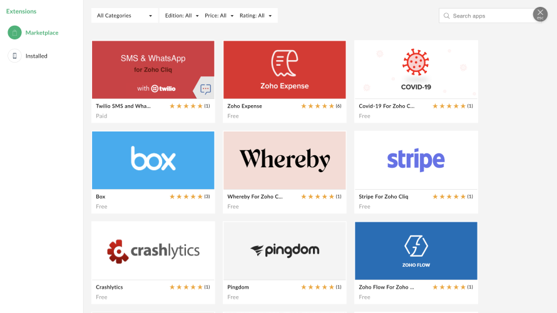The width and height of the screenshot is (557, 313).
Task: Click the Whereby For Zoho C... title
Action: coord(255,197)
